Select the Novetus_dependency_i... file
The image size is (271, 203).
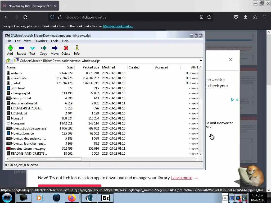coord(28,139)
